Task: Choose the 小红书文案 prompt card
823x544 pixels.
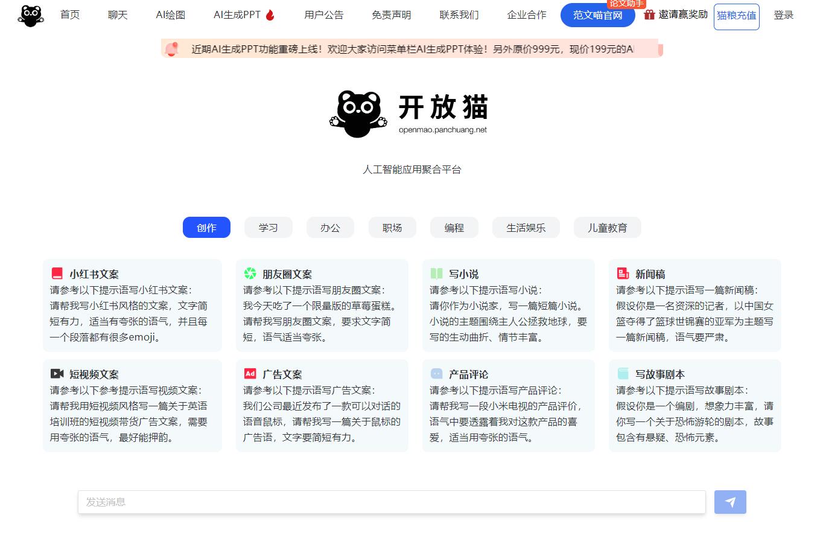Action: click(132, 305)
